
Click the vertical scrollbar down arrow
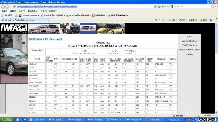tap(216, 112)
